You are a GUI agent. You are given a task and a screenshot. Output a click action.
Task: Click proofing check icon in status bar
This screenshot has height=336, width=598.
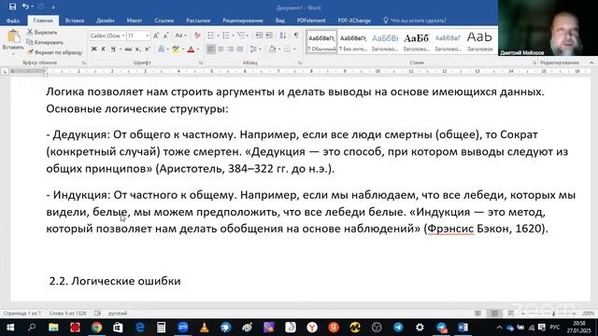tap(97, 314)
